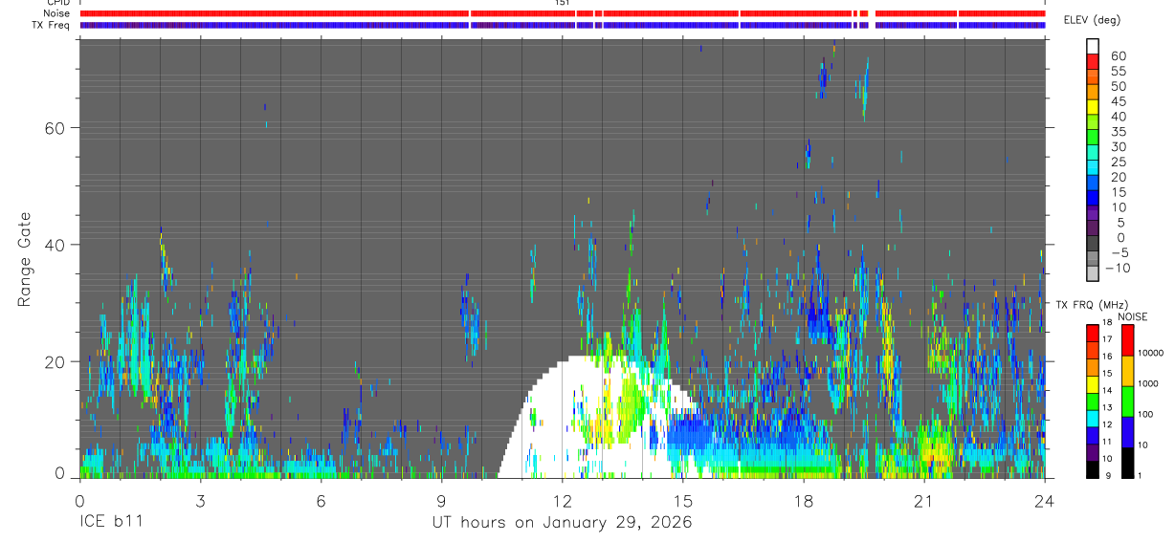1175x542 pixels.
Task: Click the light gray bottom segment of ELEV color bar
Action: (x=1094, y=272)
